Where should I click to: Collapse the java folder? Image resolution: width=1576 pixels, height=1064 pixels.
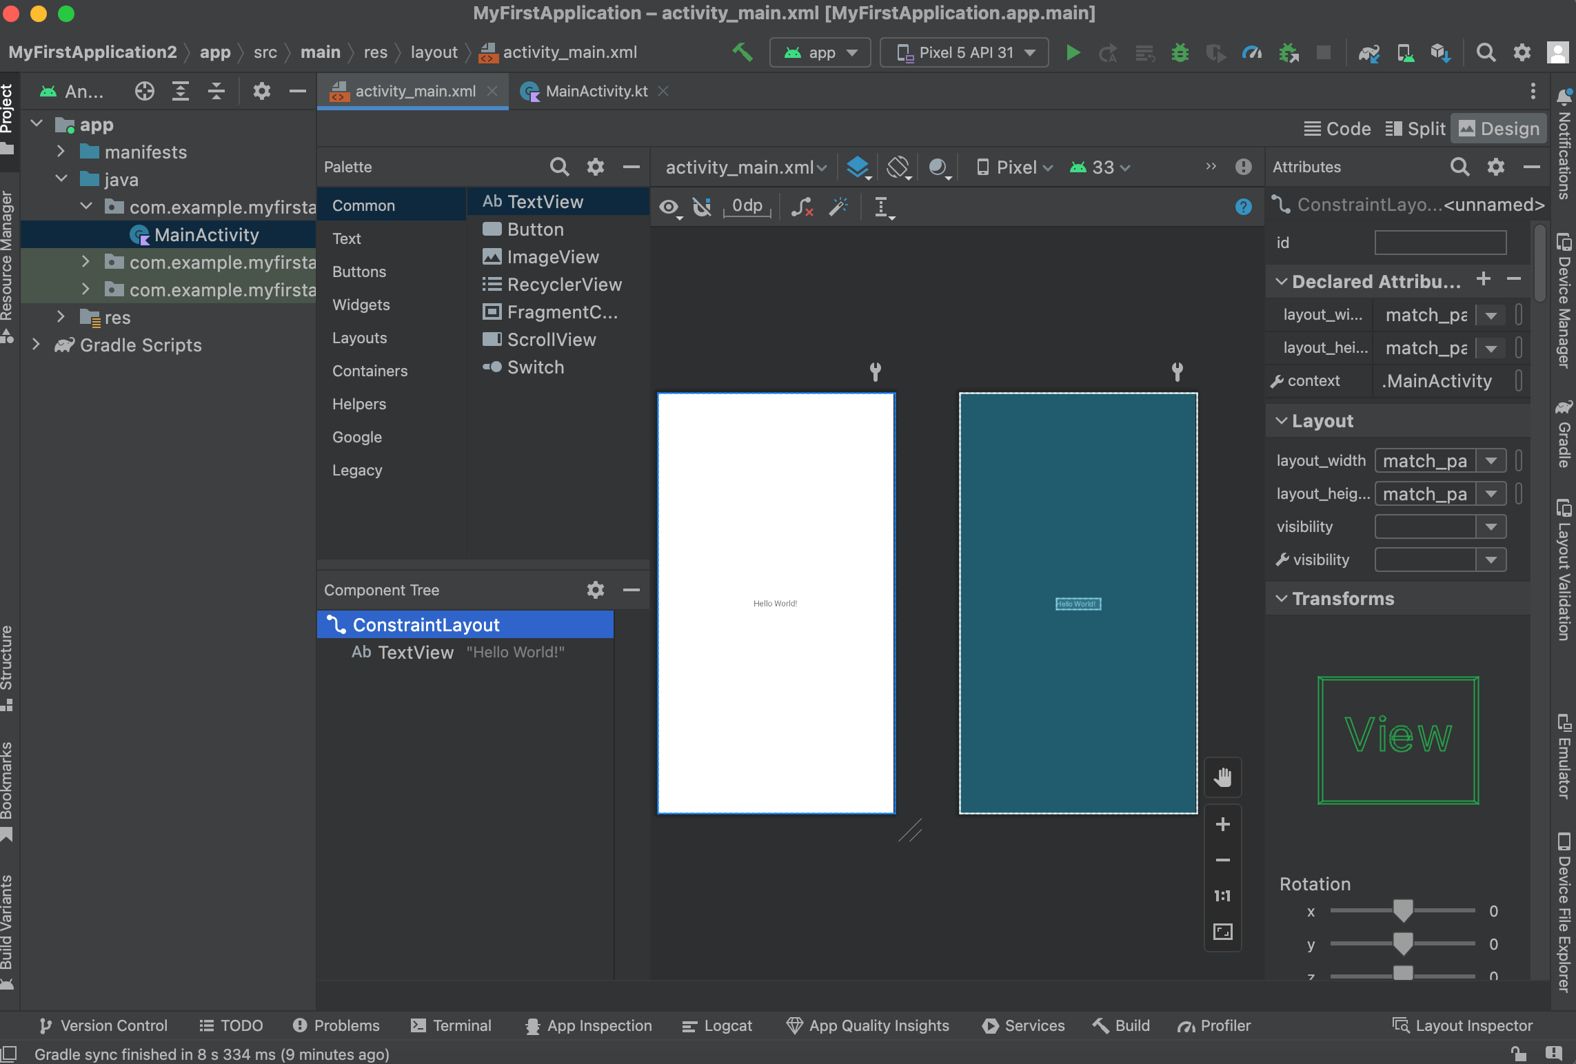point(61,179)
